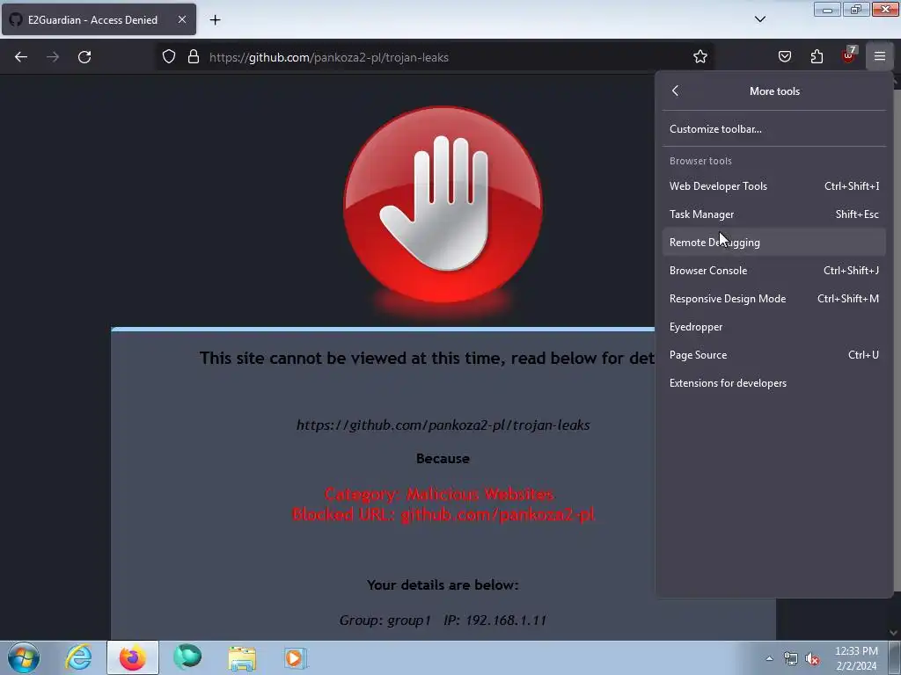Open the Save to Pocket icon
The image size is (901, 675).
point(784,56)
